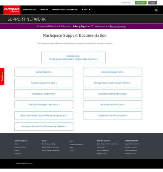Open API Documentation footer link
Image resolution: width=163 pixels, height=172 pixels.
[x=131, y=150]
